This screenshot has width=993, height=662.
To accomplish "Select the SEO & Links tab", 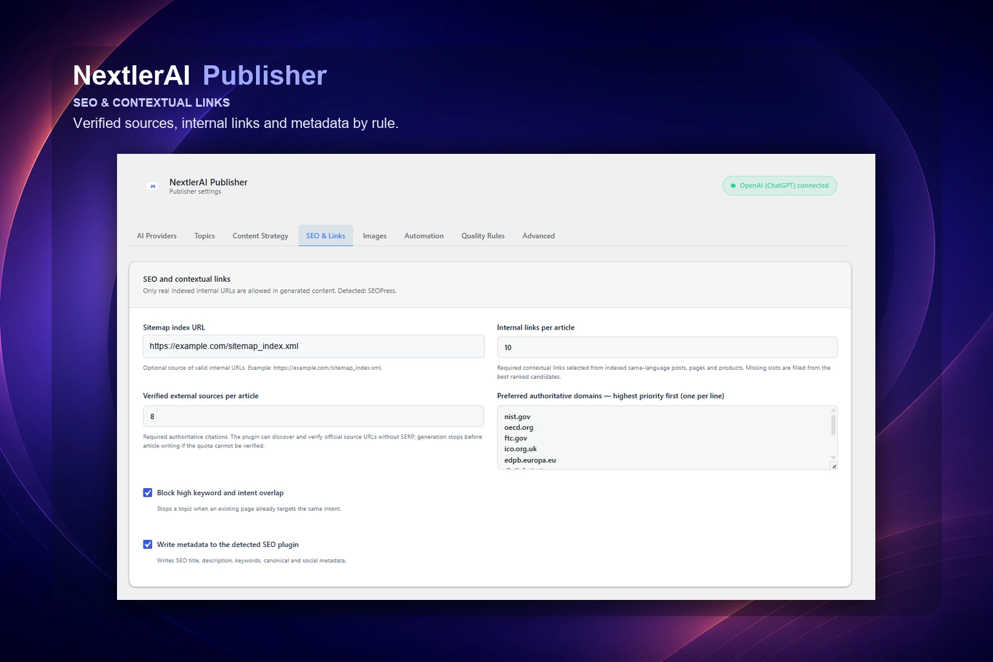I will pos(326,236).
